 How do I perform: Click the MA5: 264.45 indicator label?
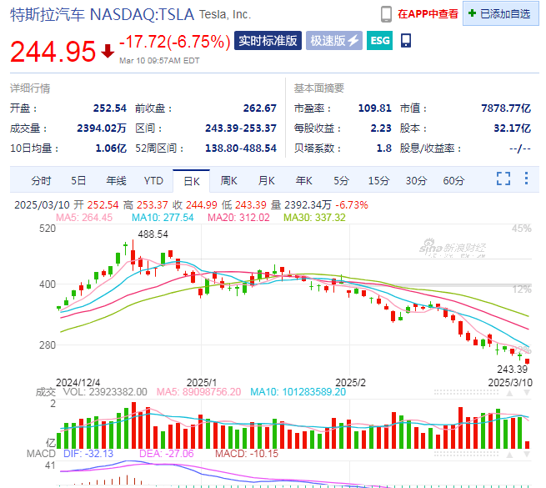[84, 218]
